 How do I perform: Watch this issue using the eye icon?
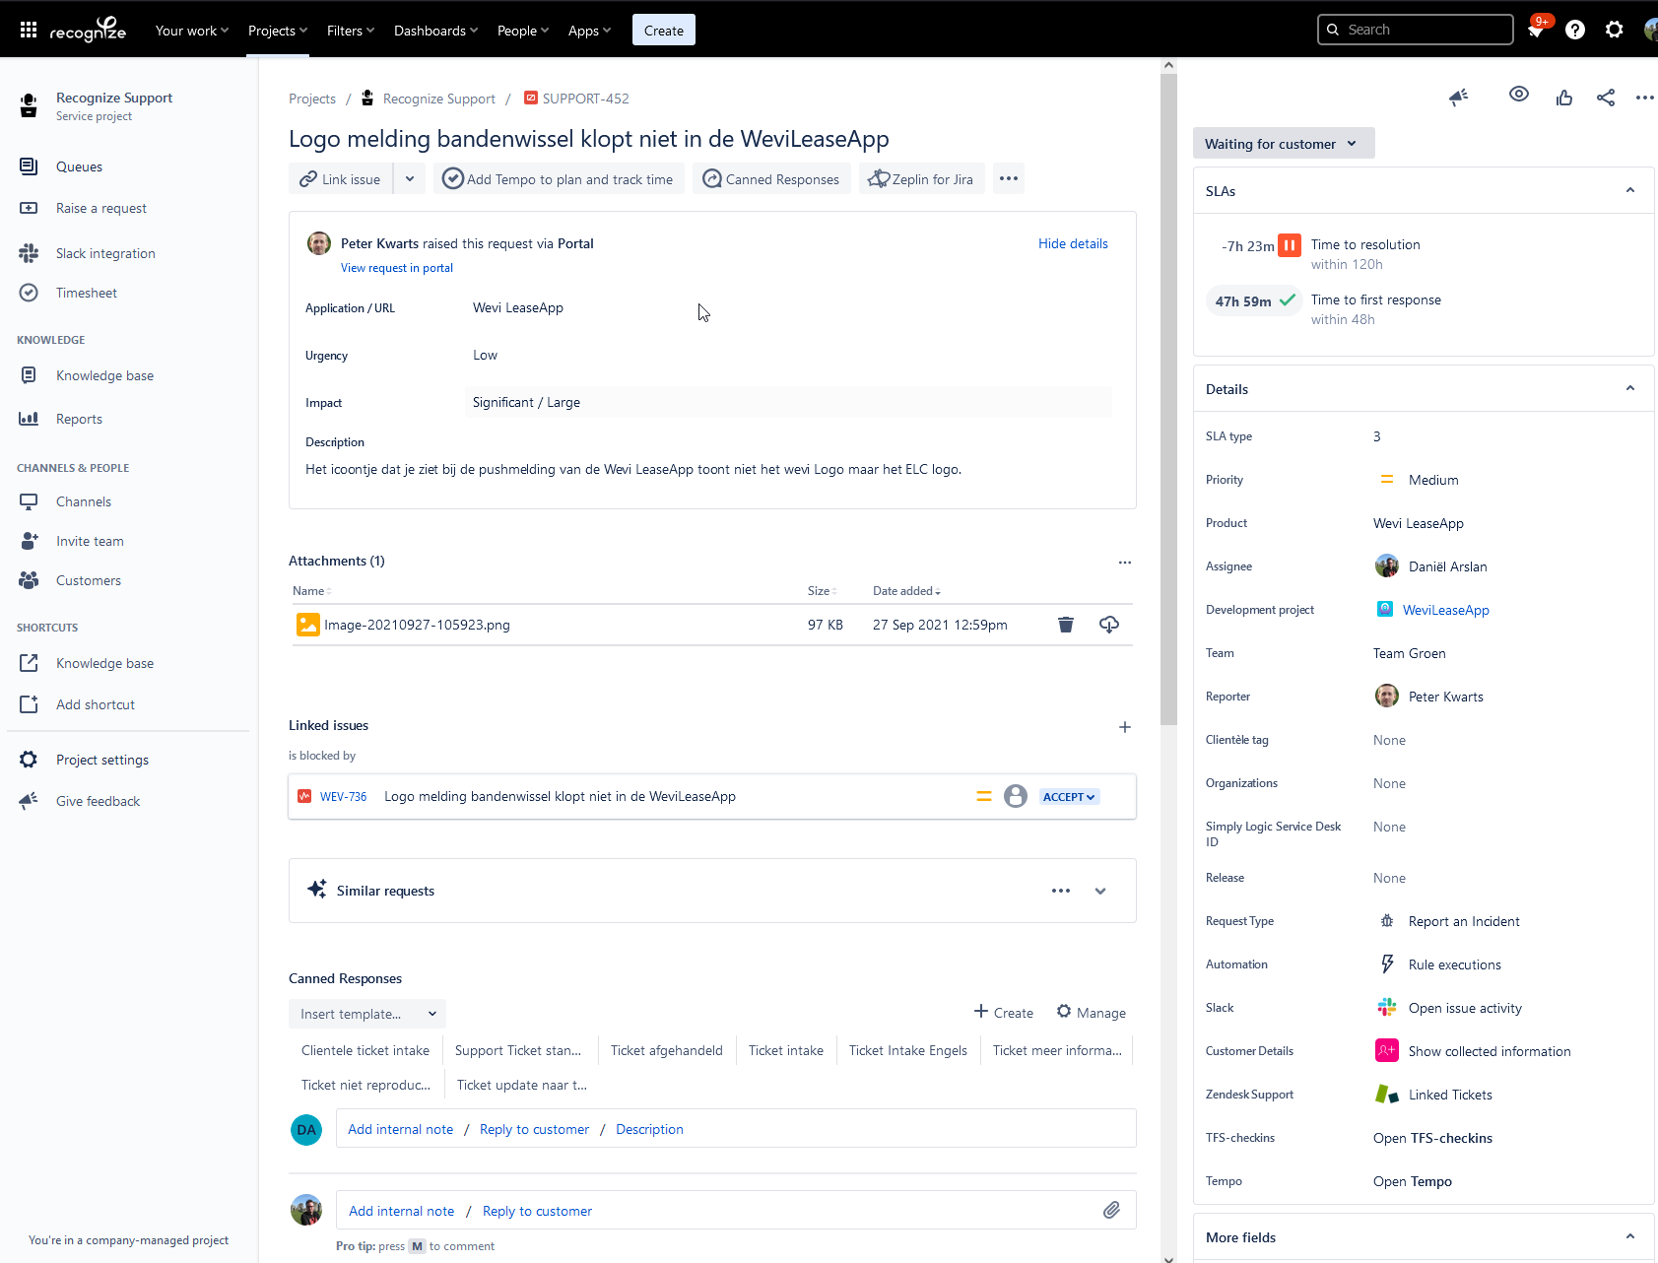(1518, 97)
